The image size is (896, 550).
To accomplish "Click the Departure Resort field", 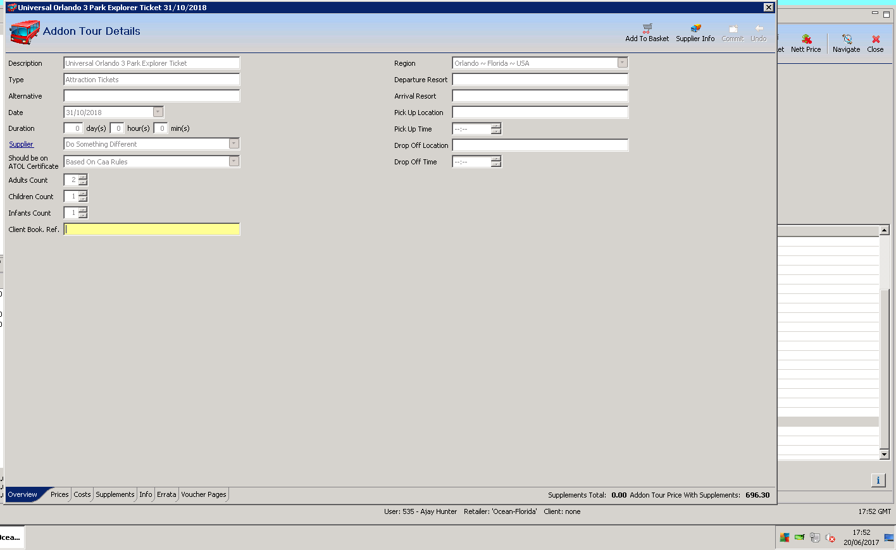I will (x=540, y=80).
